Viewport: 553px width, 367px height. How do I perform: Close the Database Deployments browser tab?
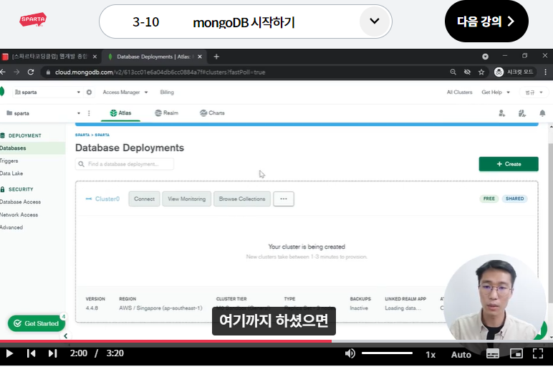(x=200, y=57)
